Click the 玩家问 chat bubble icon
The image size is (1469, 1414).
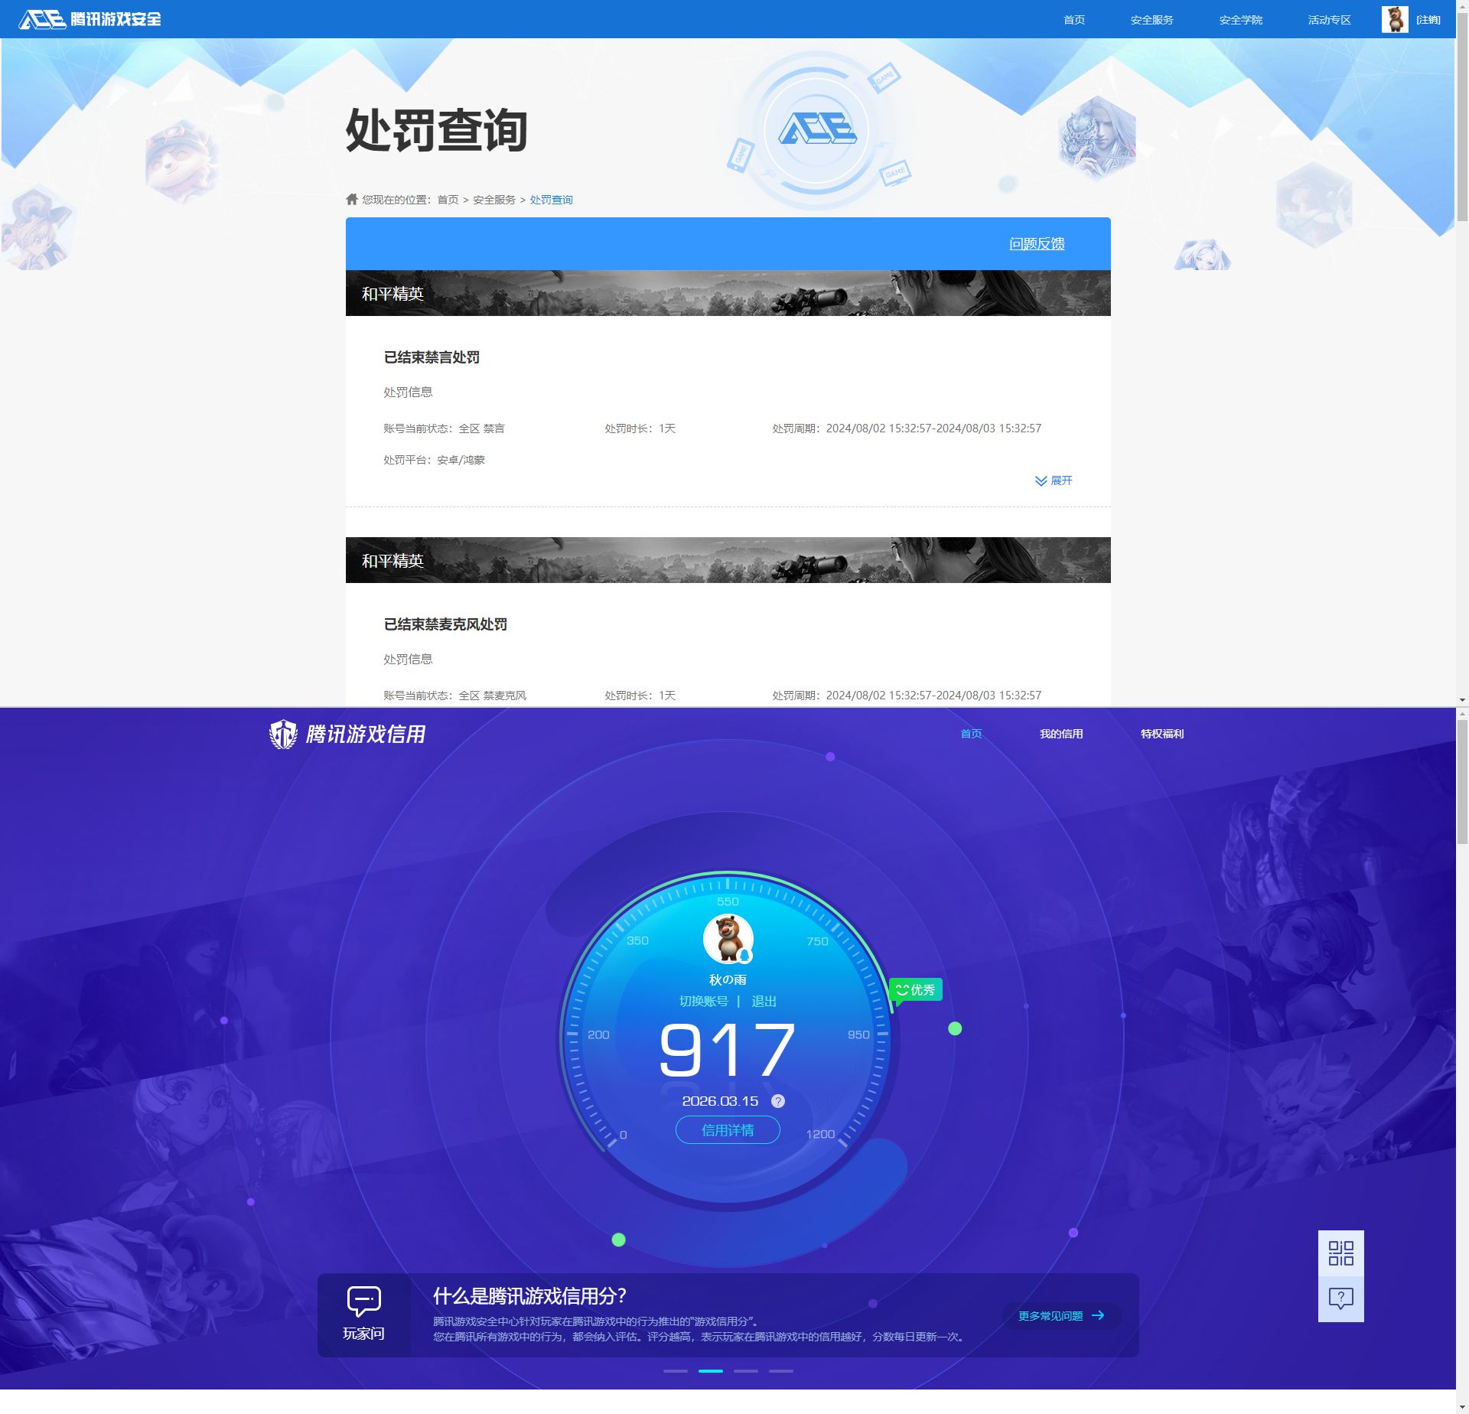pyautogui.click(x=363, y=1299)
